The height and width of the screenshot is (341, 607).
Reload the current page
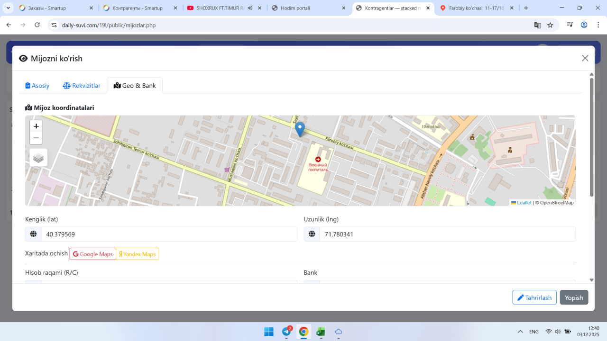(x=37, y=25)
